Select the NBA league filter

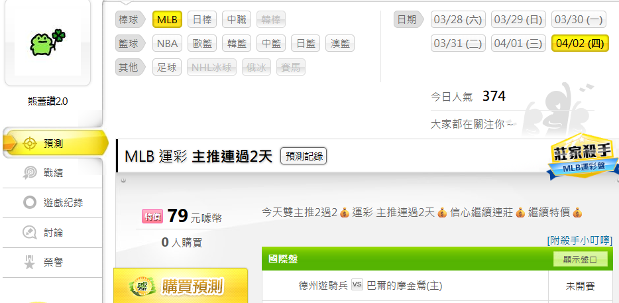(x=167, y=44)
